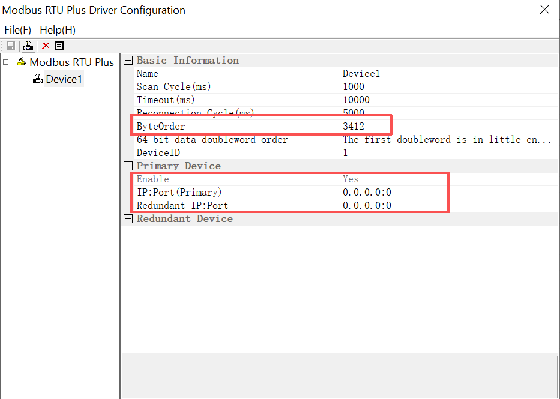Click the red X delete icon

pos(46,46)
